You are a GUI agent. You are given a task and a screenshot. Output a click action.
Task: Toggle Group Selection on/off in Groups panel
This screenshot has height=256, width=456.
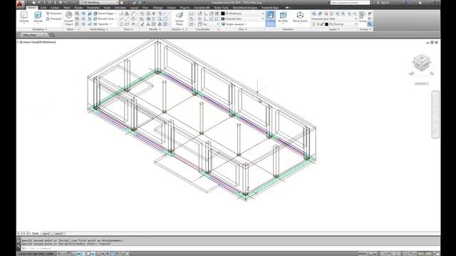pos(370,24)
